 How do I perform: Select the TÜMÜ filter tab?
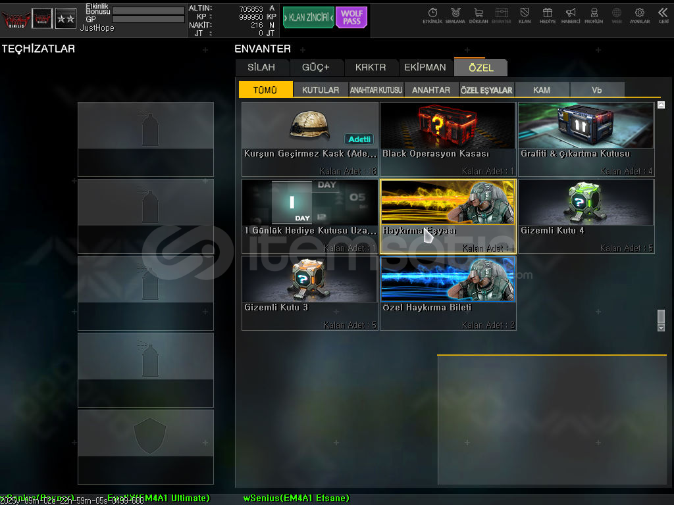266,89
